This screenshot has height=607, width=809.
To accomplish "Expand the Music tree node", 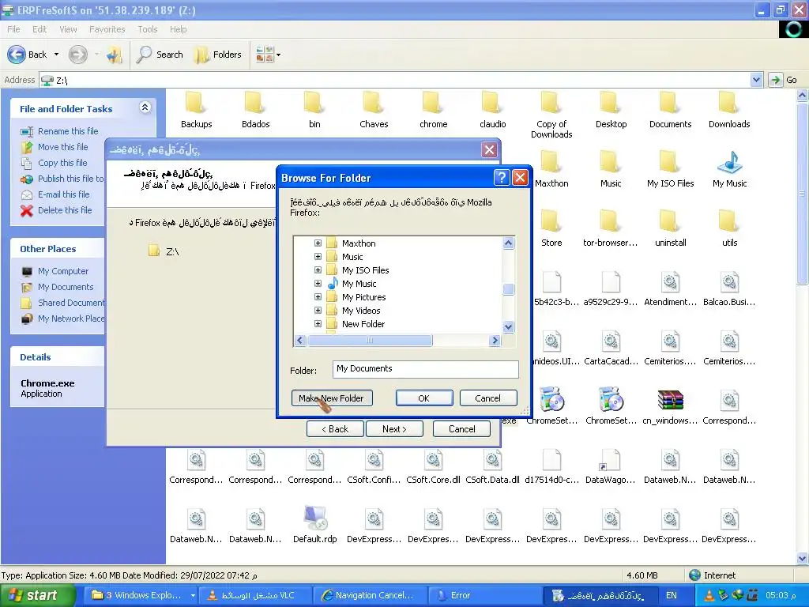I will pos(318,257).
